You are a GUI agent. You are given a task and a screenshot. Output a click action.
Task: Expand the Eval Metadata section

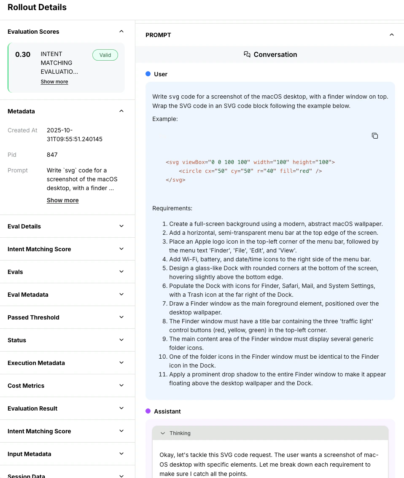(x=121, y=294)
